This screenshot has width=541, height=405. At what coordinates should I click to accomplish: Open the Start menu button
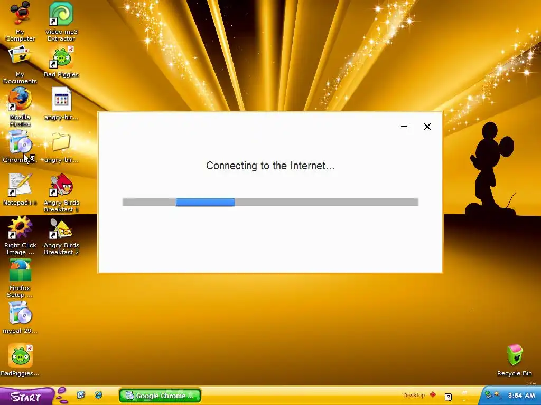click(x=27, y=397)
